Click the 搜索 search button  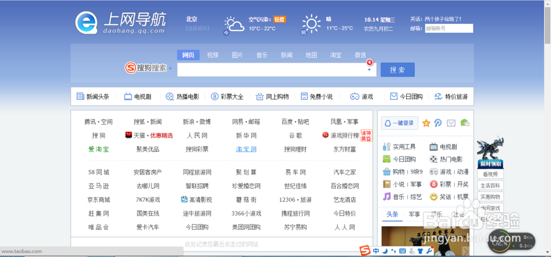tap(397, 69)
